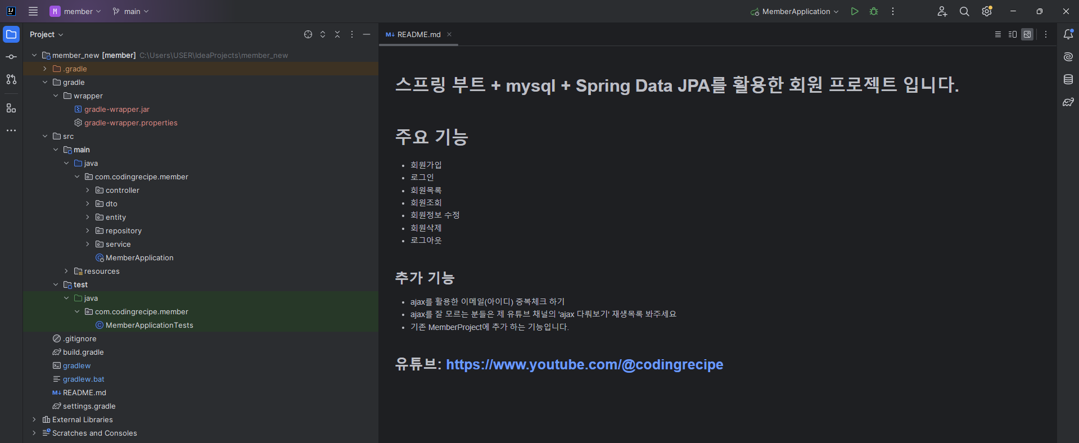Open the Database tool window
This screenshot has height=443, width=1079.
[x=1068, y=79]
